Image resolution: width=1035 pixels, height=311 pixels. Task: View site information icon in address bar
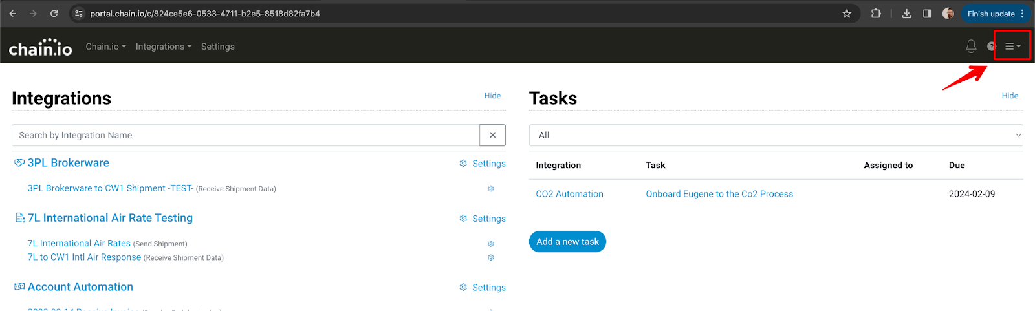[x=79, y=14]
